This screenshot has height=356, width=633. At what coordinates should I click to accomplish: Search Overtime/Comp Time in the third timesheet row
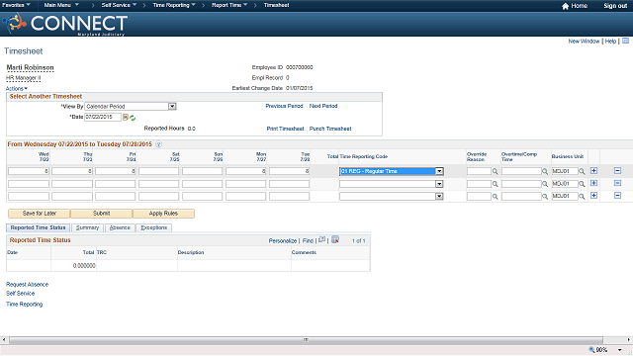coord(545,197)
